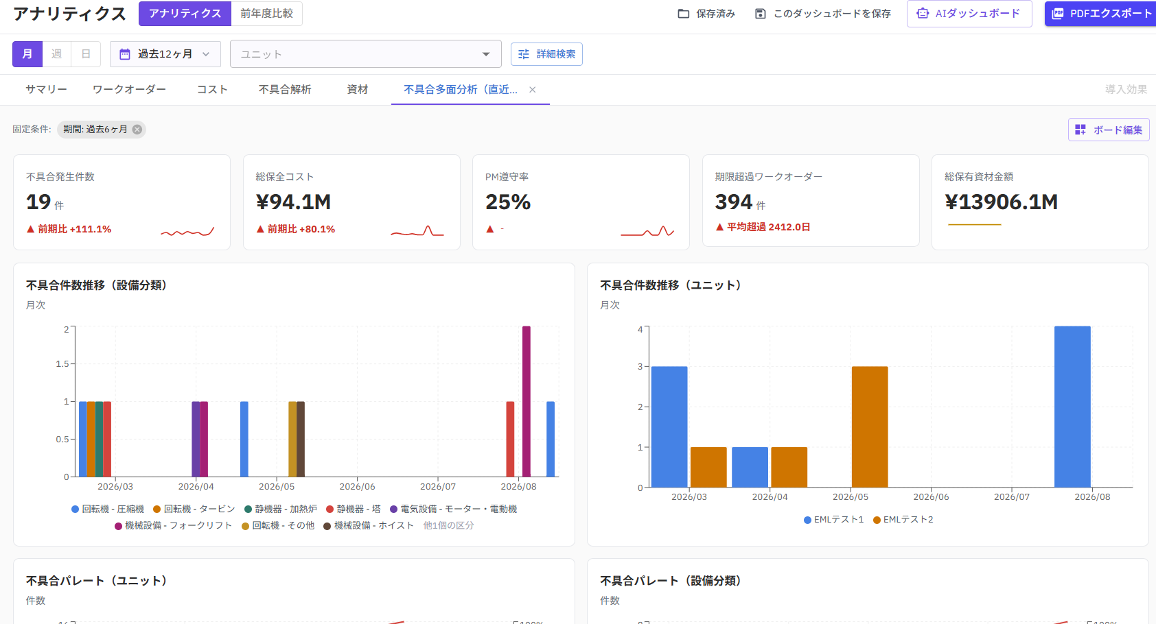
Task: Click 保存済み button
Action: click(x=706, y=14)
